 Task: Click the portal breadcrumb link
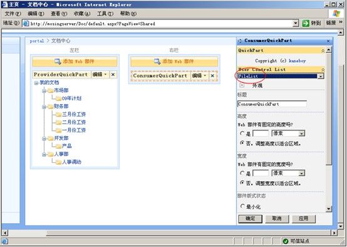point(37,41)
